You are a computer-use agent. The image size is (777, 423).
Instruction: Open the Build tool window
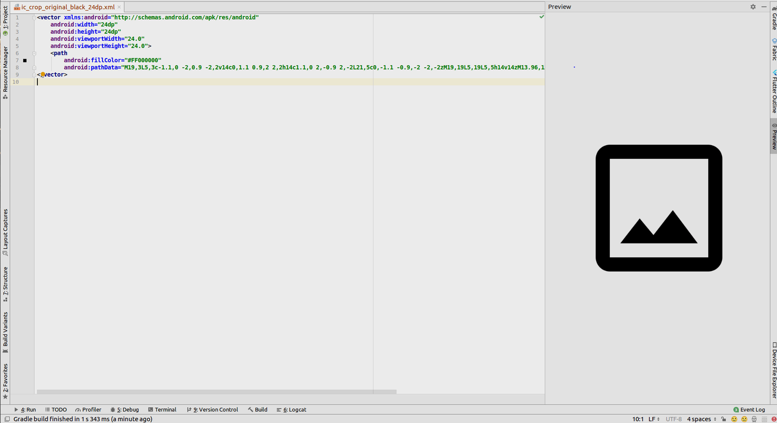(x=257, y=410)
